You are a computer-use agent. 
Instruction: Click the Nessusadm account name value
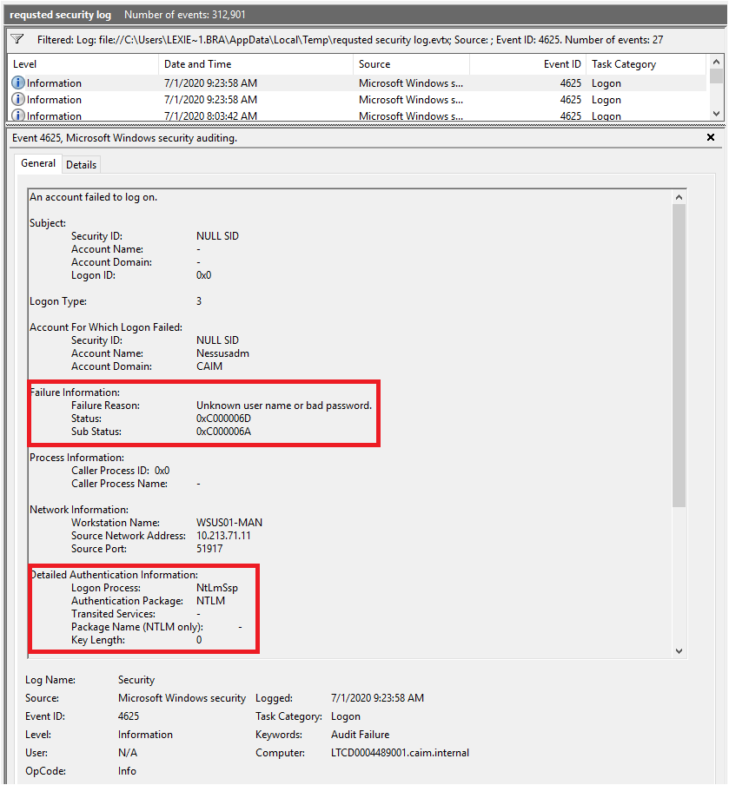[x=223, y=353]
